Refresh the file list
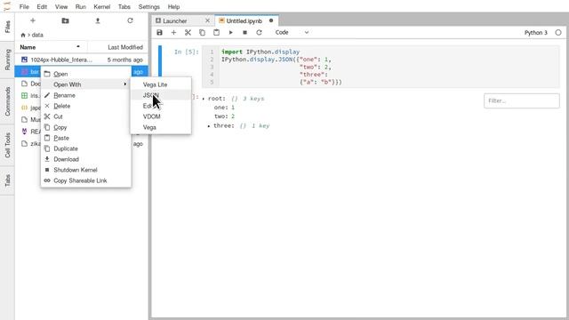The width and height of the screenshot is (569, 320). tap(130, 20)
